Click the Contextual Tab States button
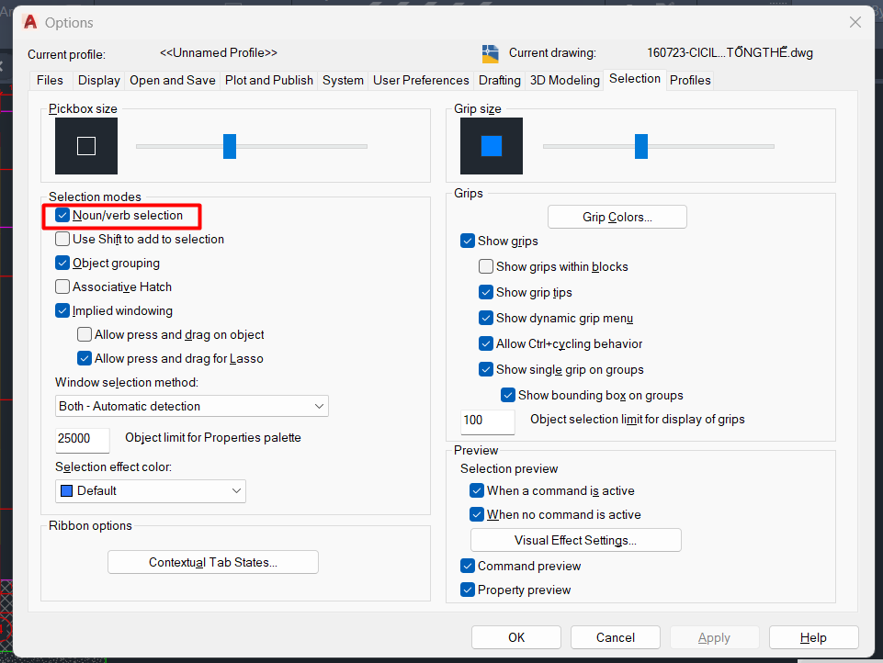The height and width of the screenshot is (663, 883). click(x=213, y=562)
